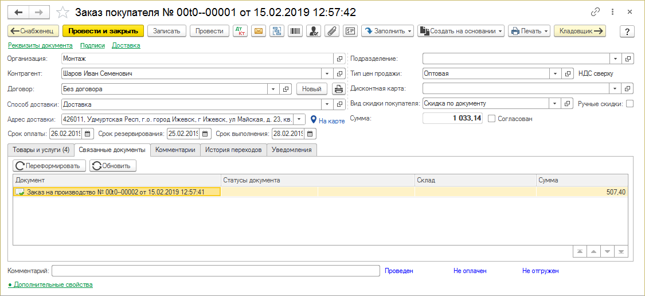
Task: Open Вид скидки покупателя record icon
Action: click(567, 104)
